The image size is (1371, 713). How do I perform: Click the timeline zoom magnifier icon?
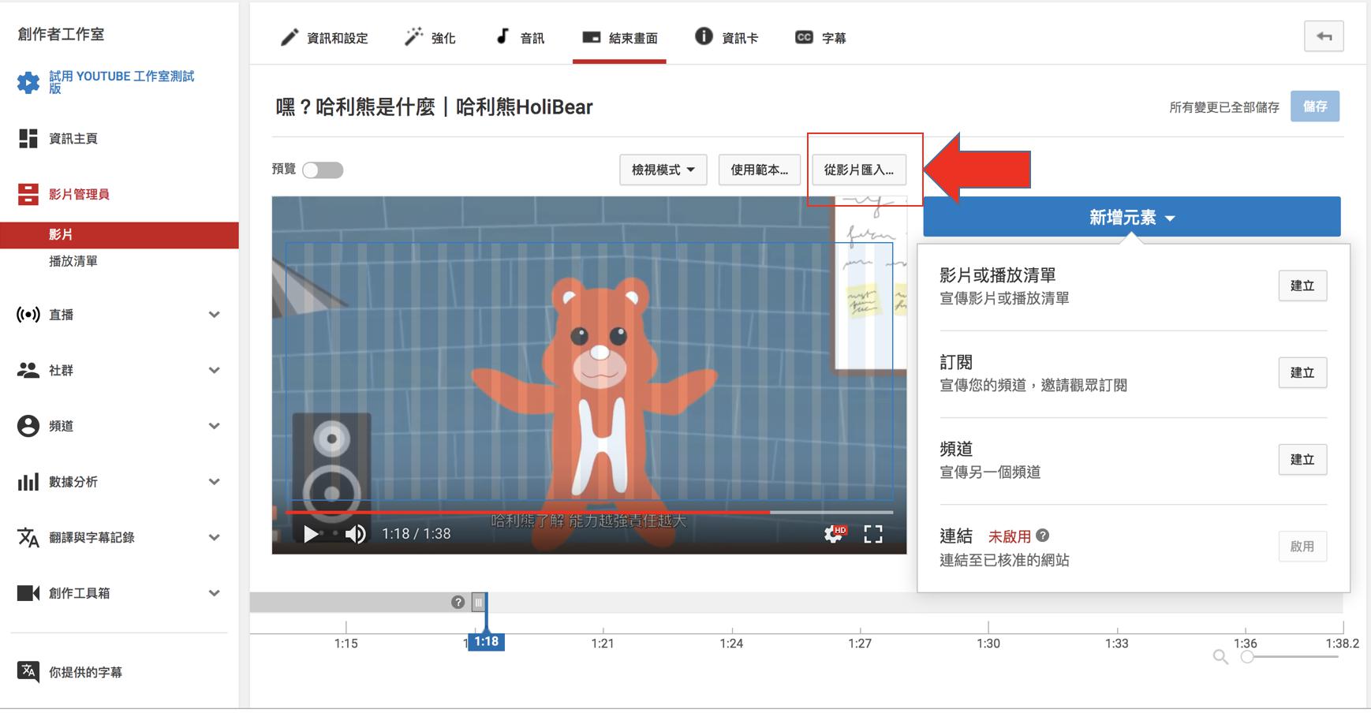(x=1220, y=657)
